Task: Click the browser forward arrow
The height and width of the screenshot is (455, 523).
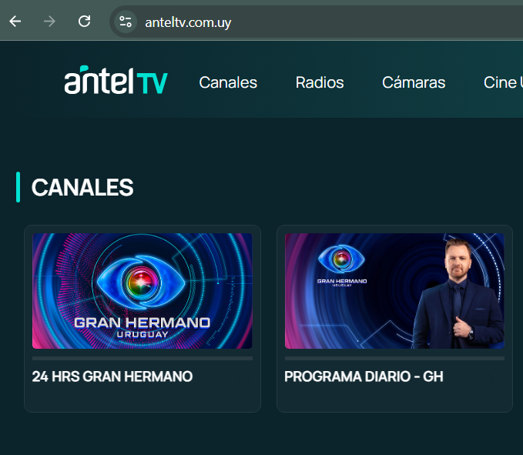Action: (49, 22)
